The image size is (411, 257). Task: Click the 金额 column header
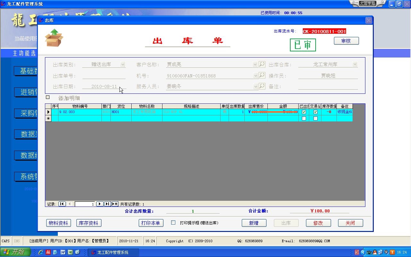point(283,106)
